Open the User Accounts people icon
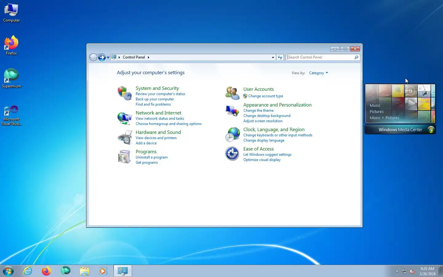This screenshot has height=277, width=443. tap(232, 93)
